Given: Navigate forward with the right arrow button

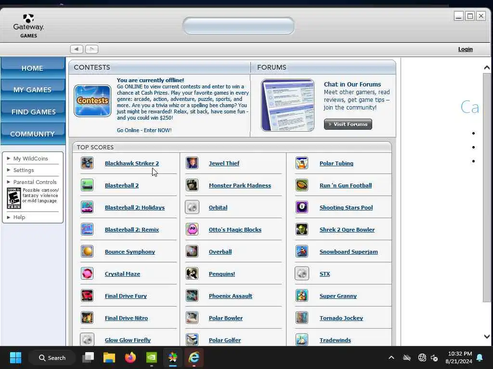Looking at the screenshot, I should click(x=92, y=49).
